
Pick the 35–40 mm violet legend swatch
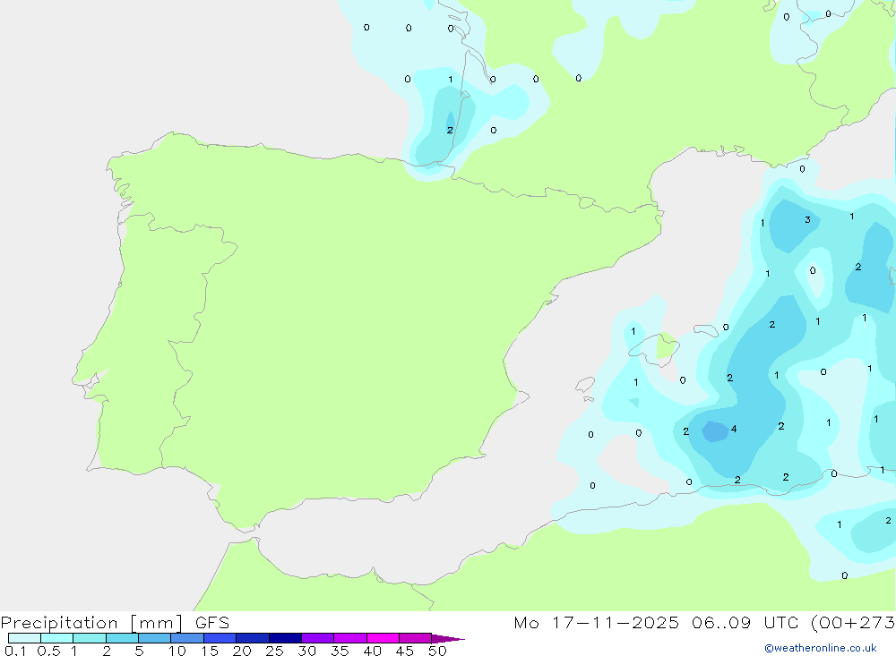349,638
